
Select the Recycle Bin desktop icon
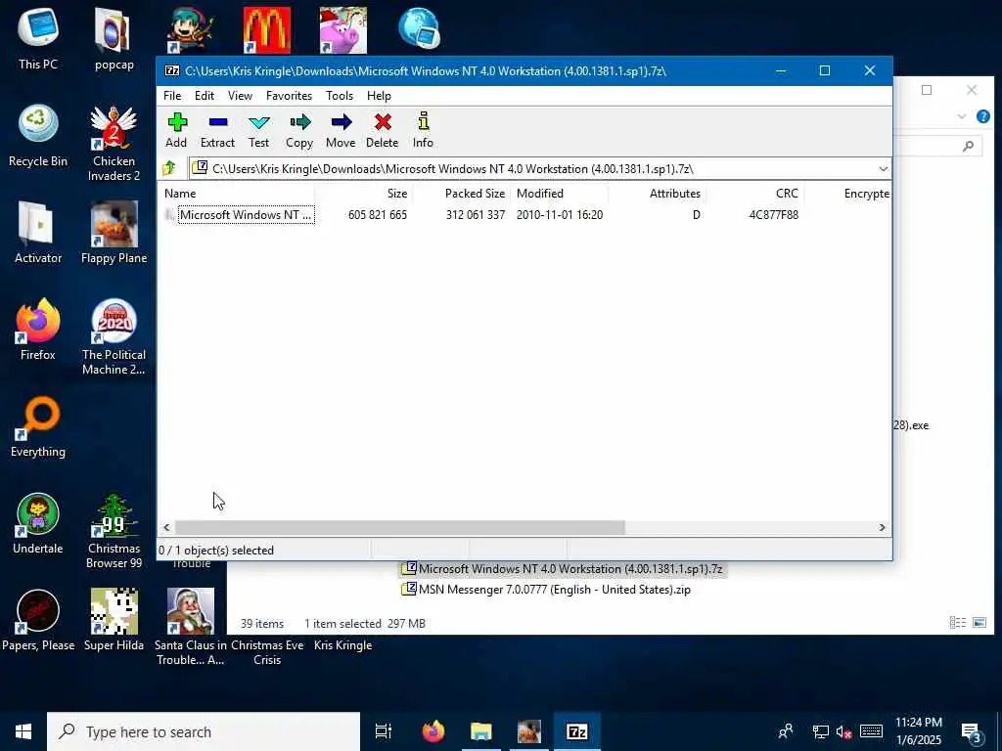click(x=38, y=135)
